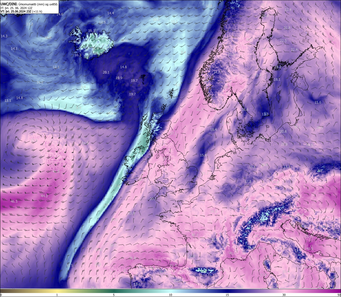Click the green colour bar section near 5
The width and height of the screenshot is (341, 297).
click(114, 291)
